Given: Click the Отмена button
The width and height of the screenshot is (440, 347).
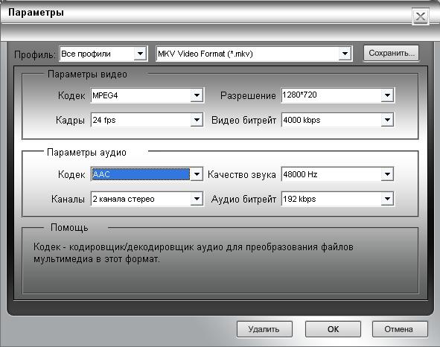Looking at the screenshot, I should point(400,329).
